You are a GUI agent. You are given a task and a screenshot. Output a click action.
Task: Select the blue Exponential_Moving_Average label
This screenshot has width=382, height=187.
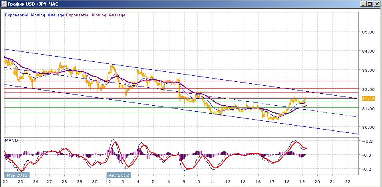point(35,15)
